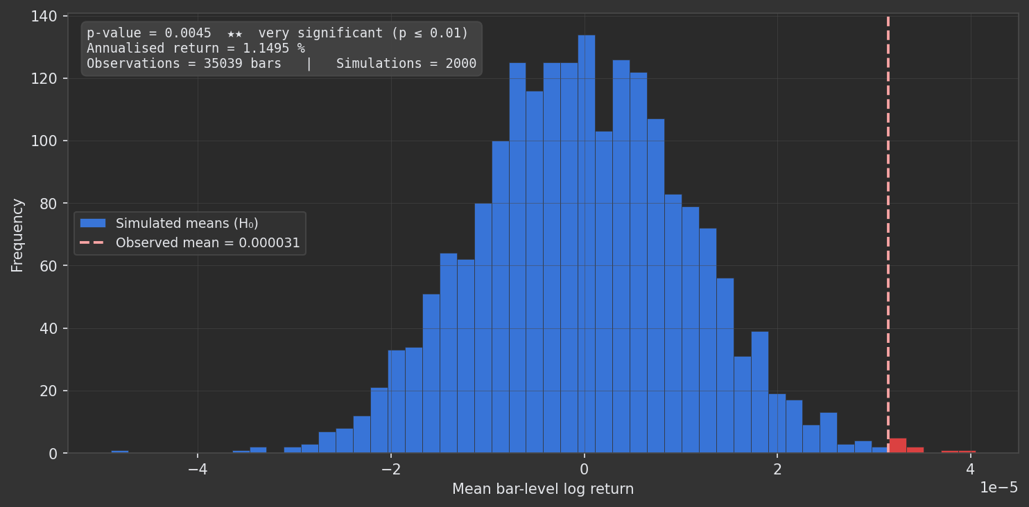Click the 'Mean bar-level log return' x-axis label

(543, 489)
